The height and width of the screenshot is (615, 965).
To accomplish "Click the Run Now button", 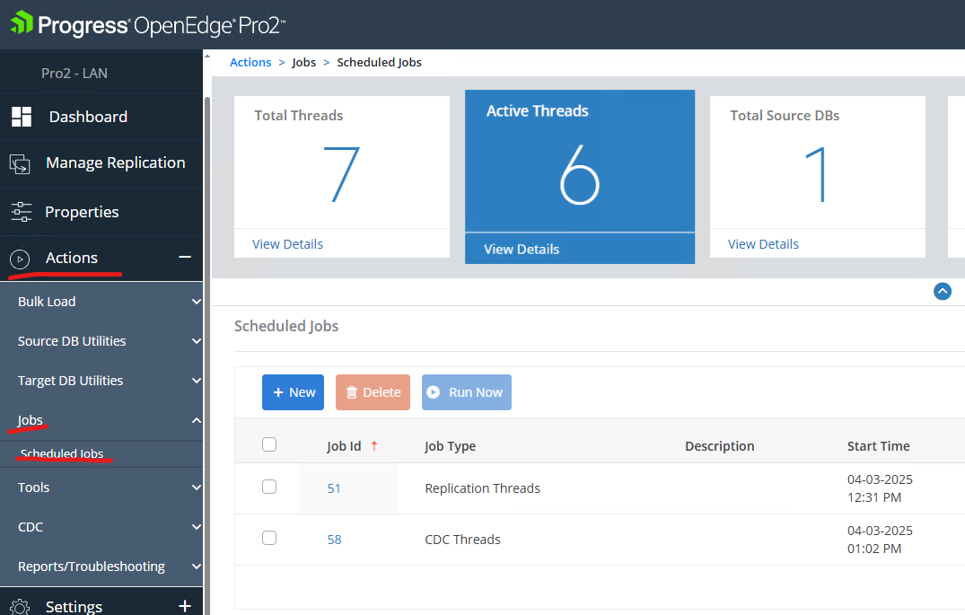I will tap(467, 392).
